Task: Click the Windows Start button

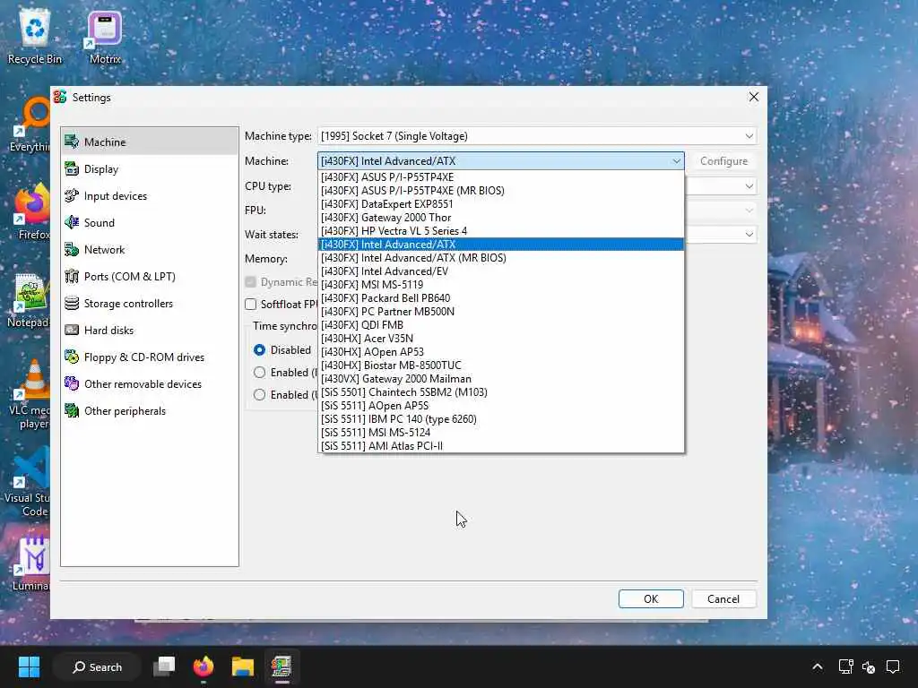Action: pos(29,666)
